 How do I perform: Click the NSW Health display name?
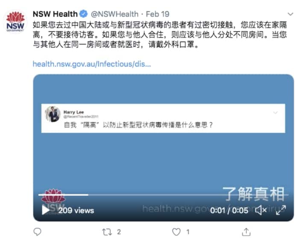[x=55, y=14]
